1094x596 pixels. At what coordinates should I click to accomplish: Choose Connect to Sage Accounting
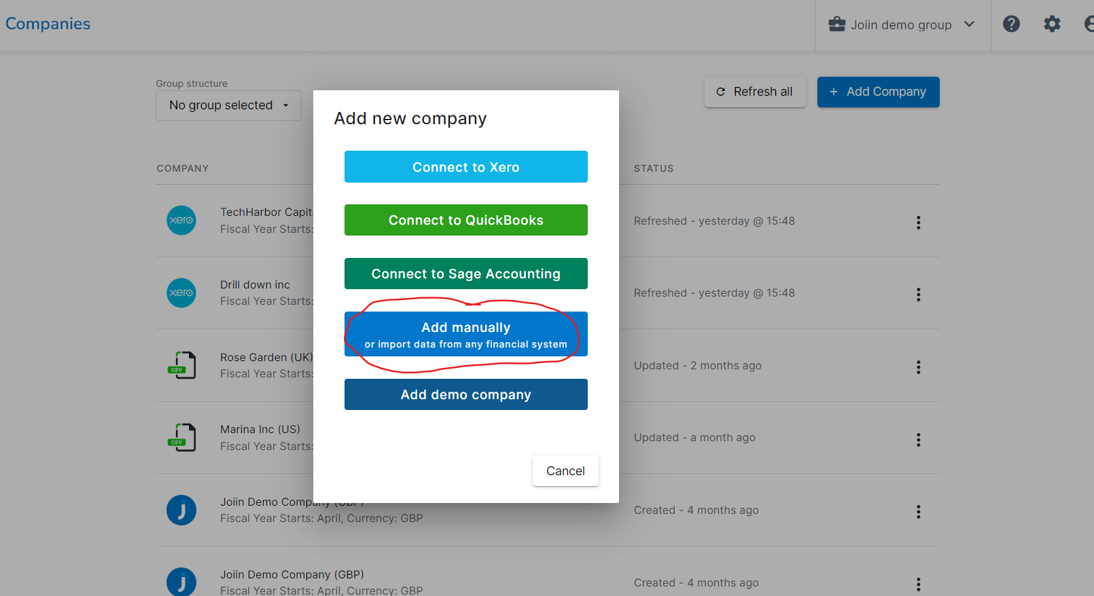coord(465,274)
